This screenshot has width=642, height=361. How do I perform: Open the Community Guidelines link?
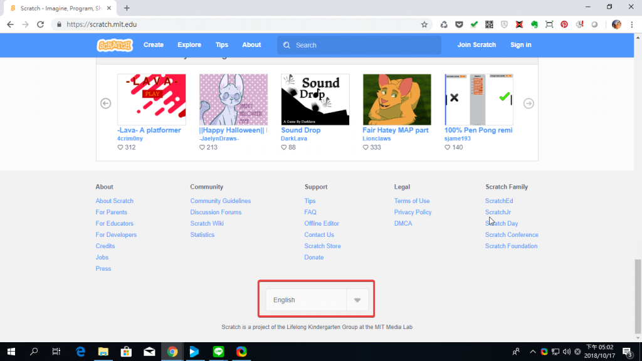(220, 201)
